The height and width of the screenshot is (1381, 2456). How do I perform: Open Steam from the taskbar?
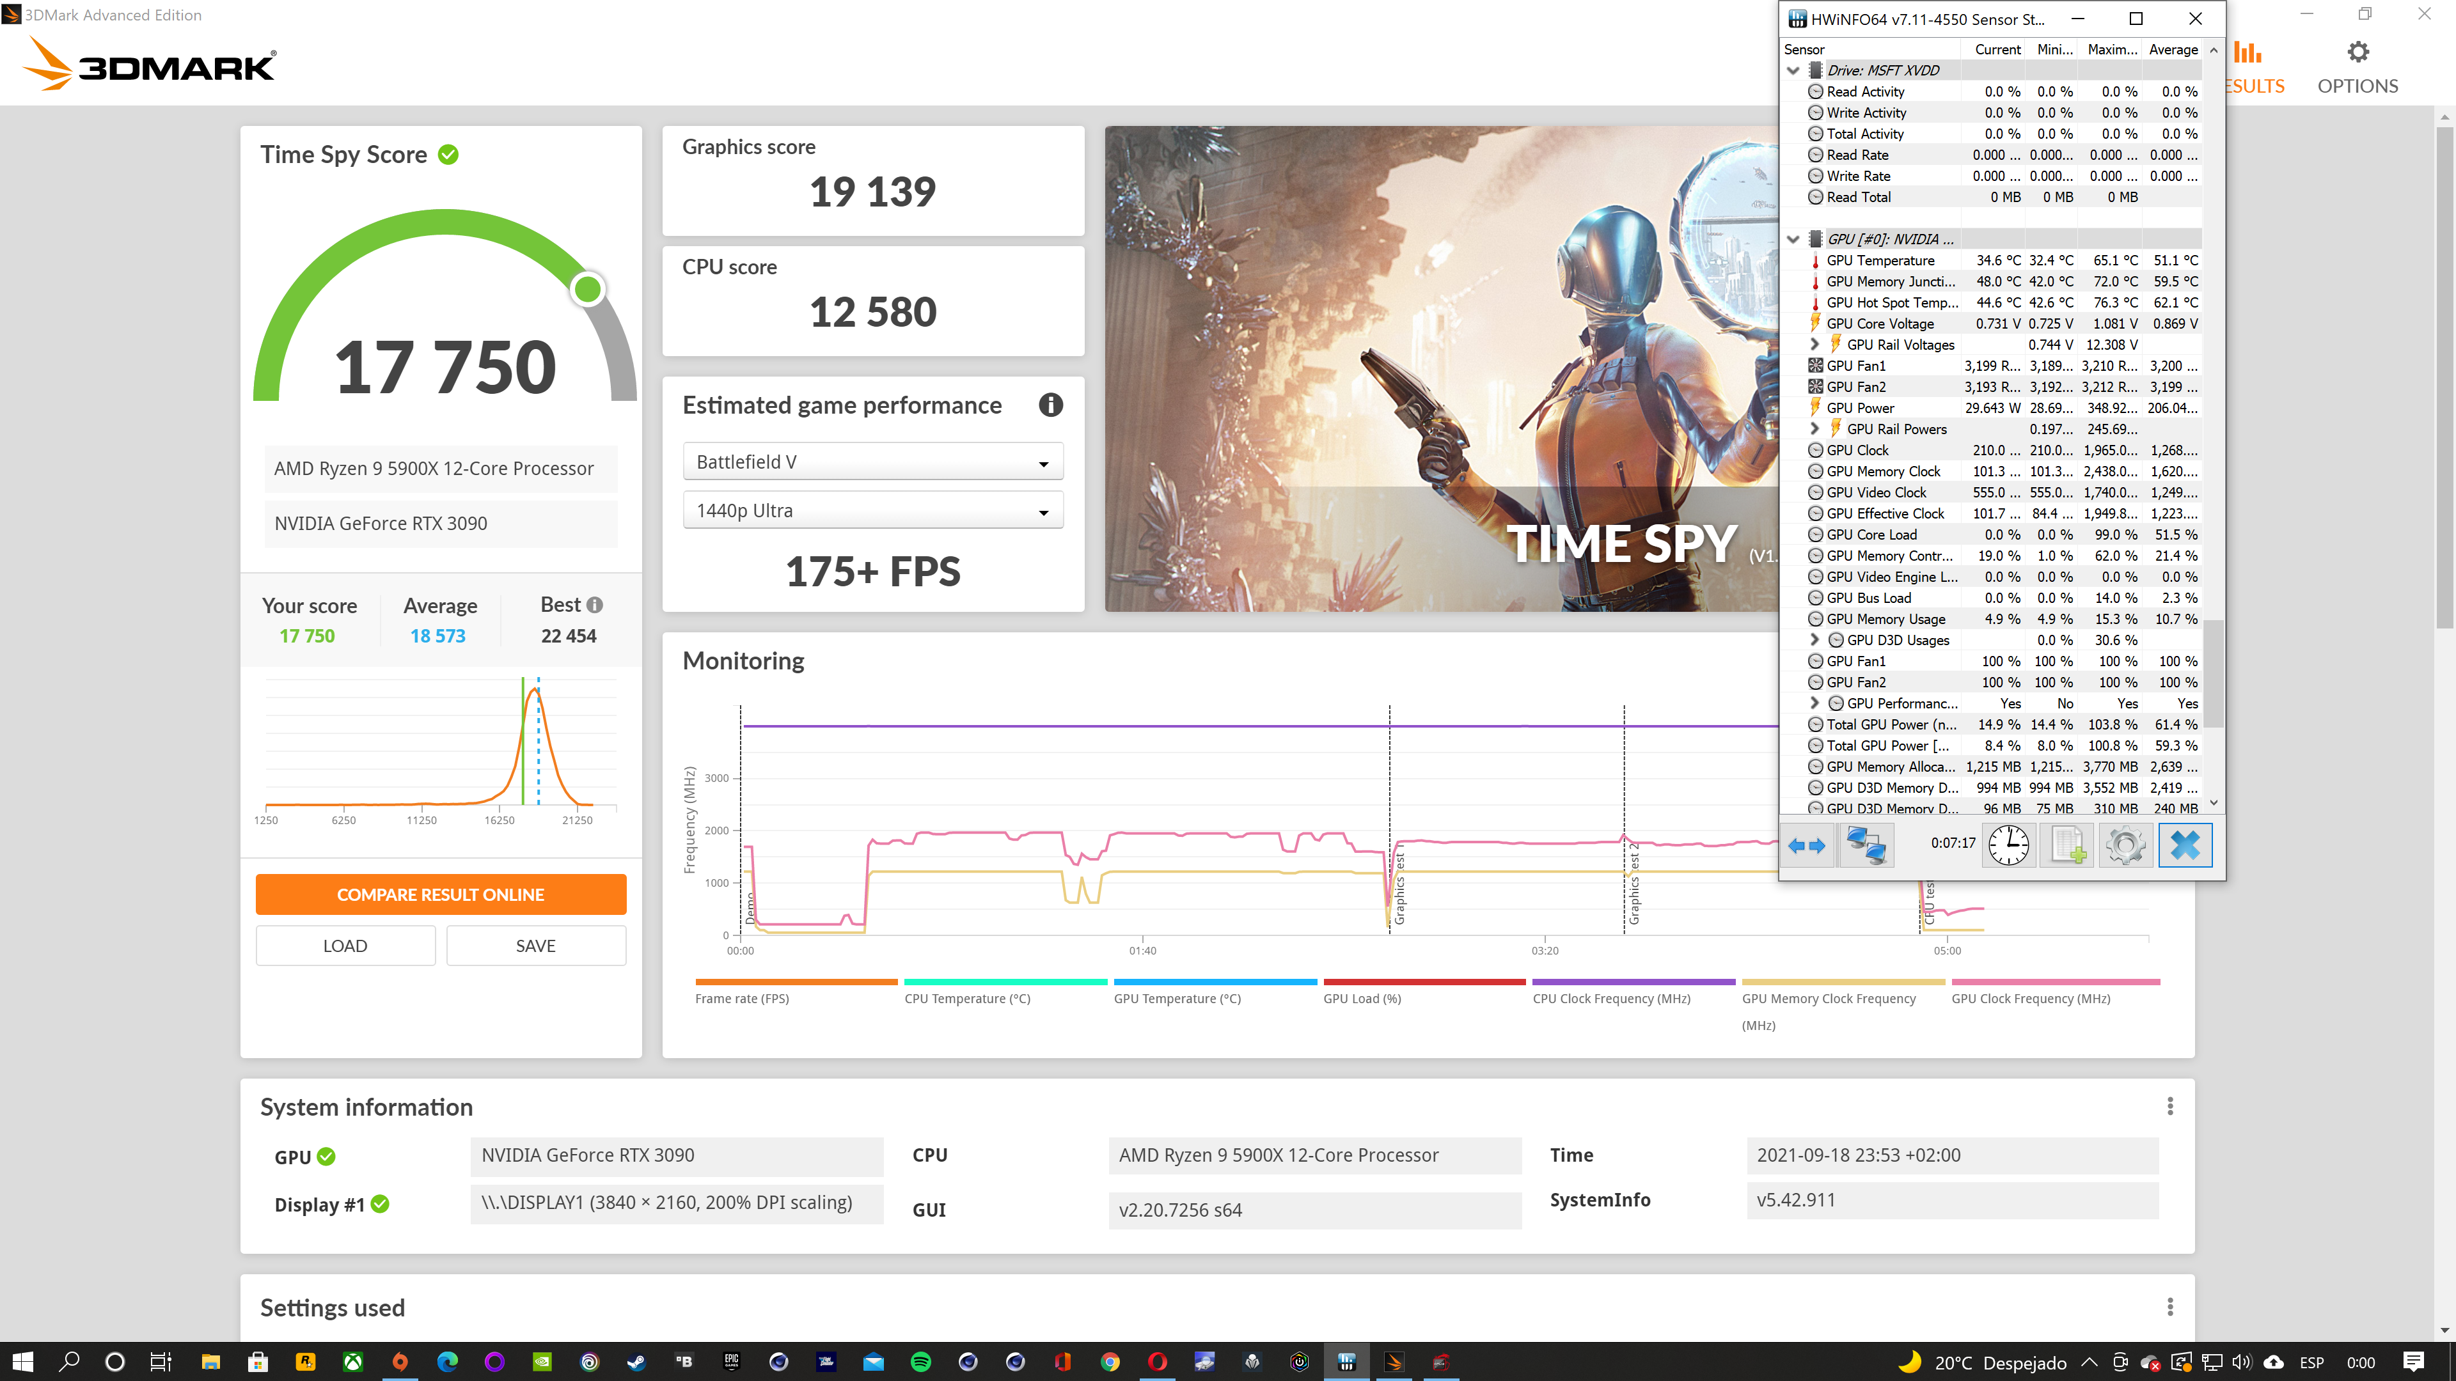[636, 1362]
